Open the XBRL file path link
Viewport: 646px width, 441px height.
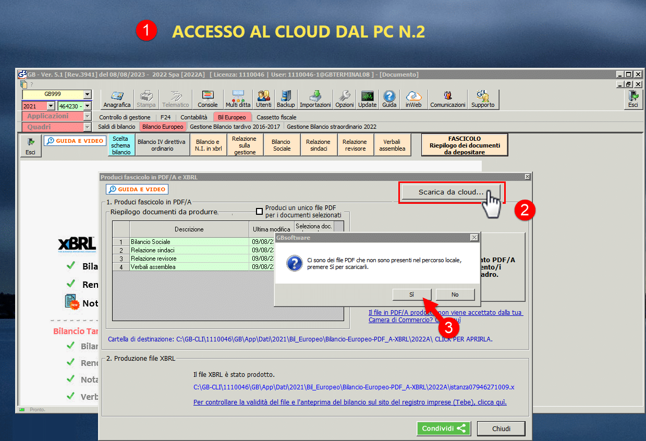pos(354,387)
